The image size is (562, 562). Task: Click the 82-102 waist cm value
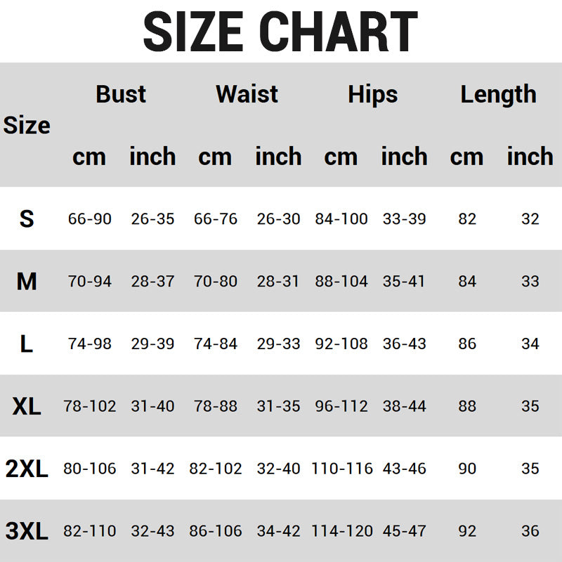tap(216, 469)
